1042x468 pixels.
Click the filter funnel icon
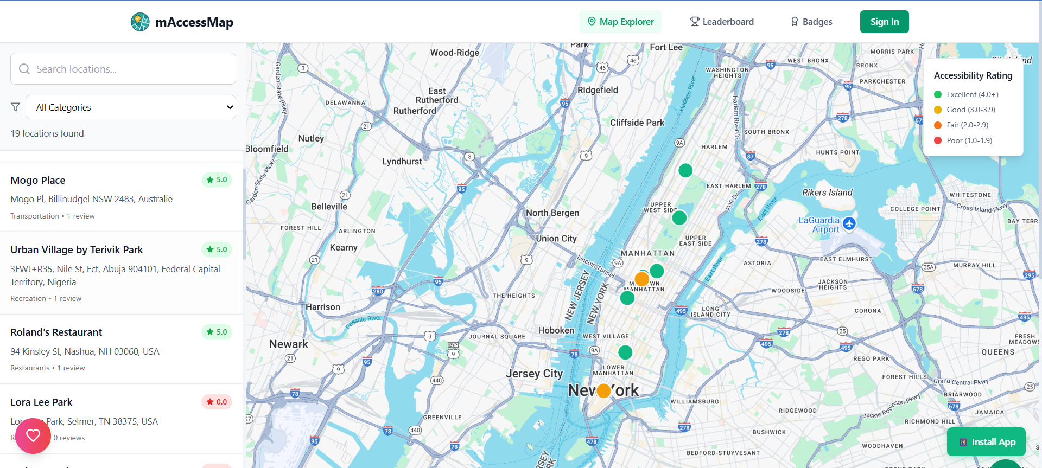tap(16, 107)
